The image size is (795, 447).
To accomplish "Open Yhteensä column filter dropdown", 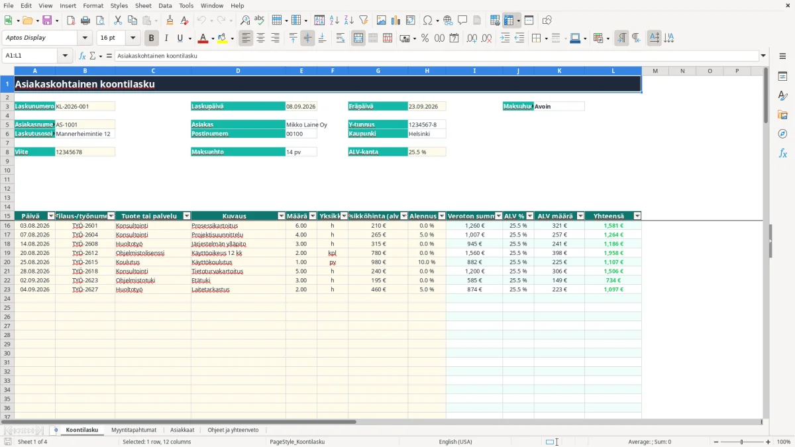I will (x=637, y=216).
